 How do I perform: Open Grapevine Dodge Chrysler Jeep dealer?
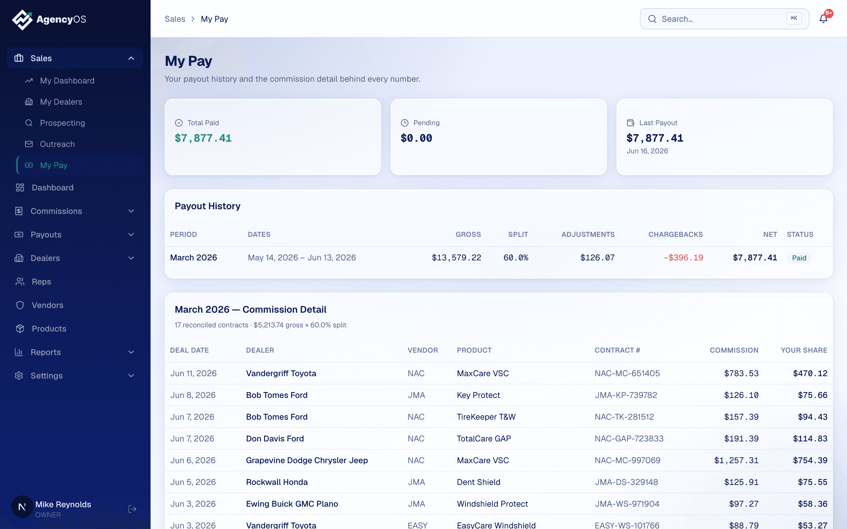(x=307, y=461)
